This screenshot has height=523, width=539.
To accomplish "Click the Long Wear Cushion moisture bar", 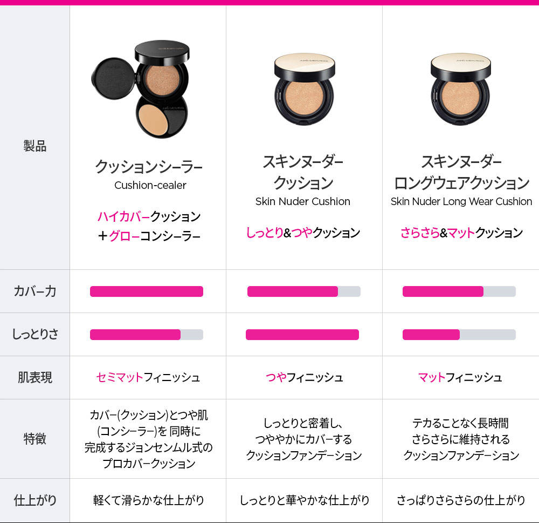I will [x=459, y=335].
